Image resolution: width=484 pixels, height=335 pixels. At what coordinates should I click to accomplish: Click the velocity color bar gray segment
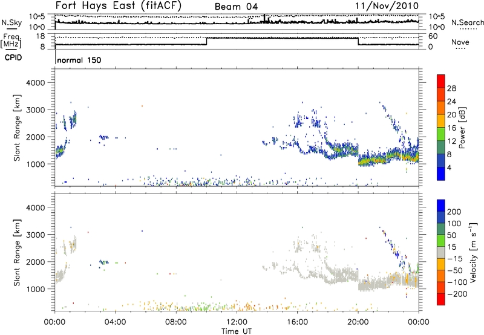pyautogui.click(x=441, y=253)
